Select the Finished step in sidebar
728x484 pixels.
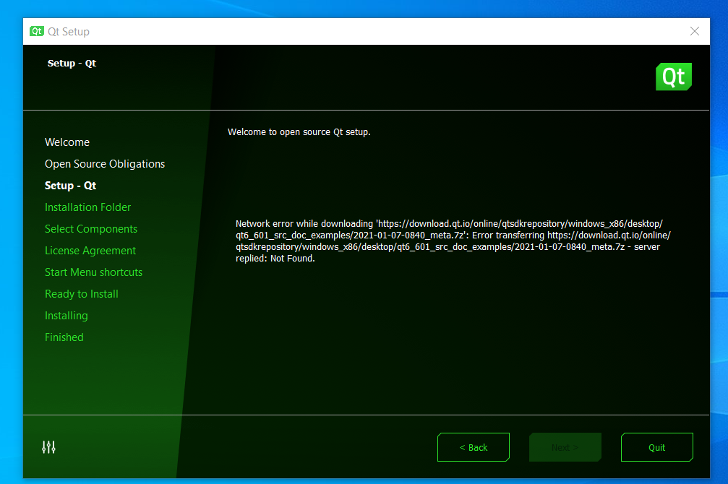click(x=64, y=337)
